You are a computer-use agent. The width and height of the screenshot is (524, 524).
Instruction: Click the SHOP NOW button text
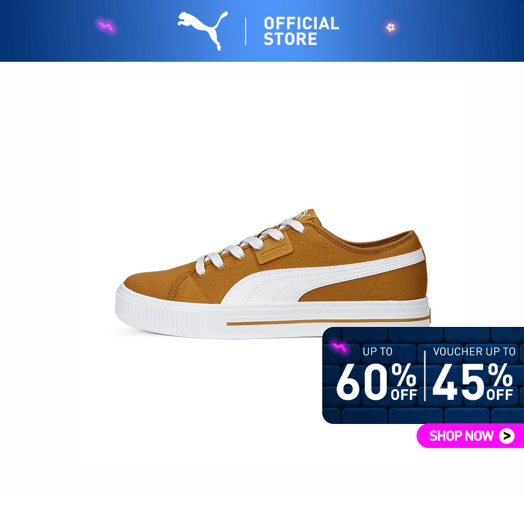coord(461,436)
